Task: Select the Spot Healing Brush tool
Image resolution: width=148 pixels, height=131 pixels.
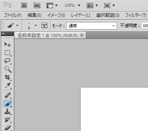Action: [7, 95]
